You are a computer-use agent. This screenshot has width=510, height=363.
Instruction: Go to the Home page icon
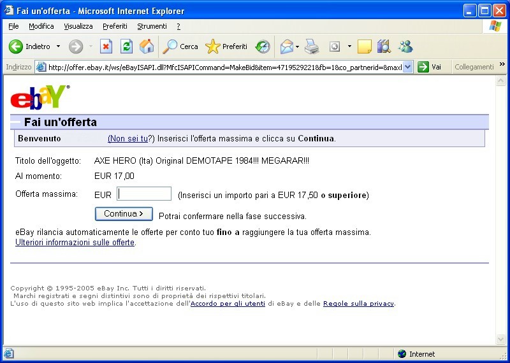(147, 46)
